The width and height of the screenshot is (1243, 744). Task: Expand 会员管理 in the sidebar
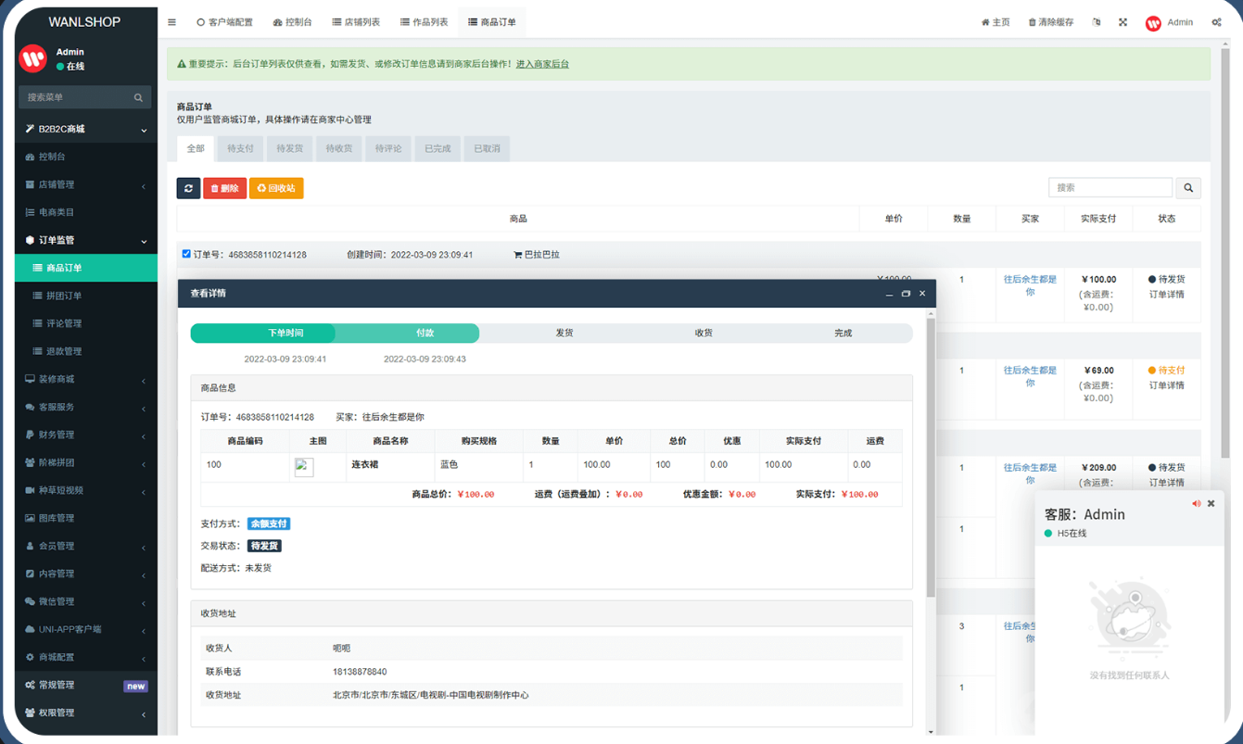click(x=86, y=546)
